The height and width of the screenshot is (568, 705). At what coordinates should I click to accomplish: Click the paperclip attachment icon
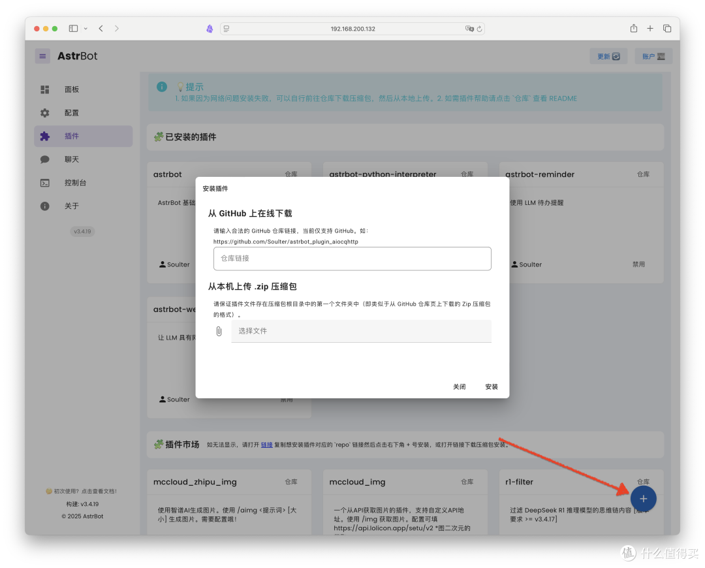219,332
